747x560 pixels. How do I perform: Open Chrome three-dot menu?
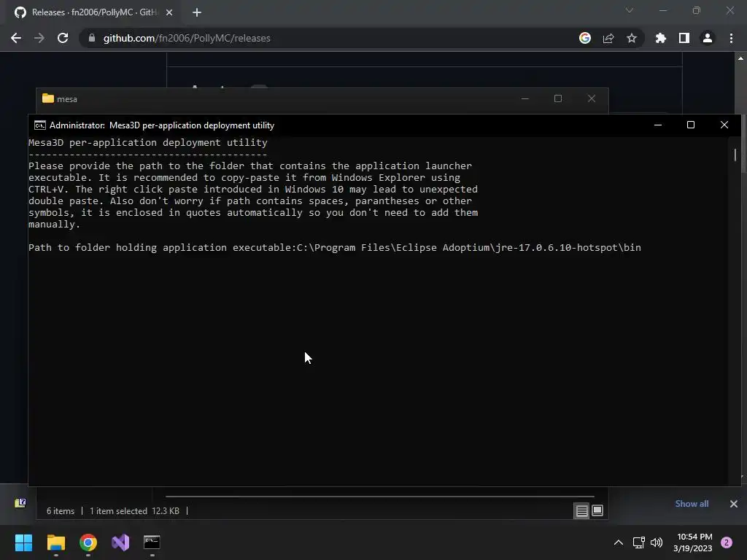[731, 38]
